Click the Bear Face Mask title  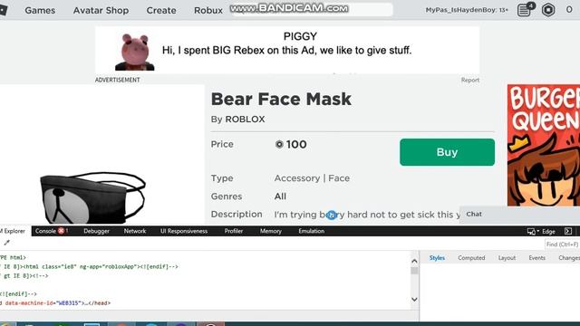coord(281,99)
